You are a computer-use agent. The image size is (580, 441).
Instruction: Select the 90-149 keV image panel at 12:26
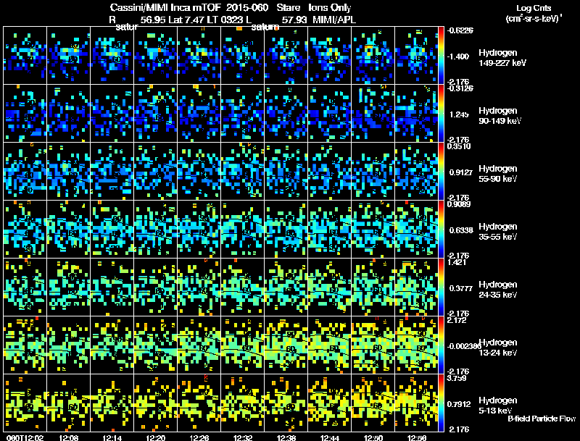[199, 114]
